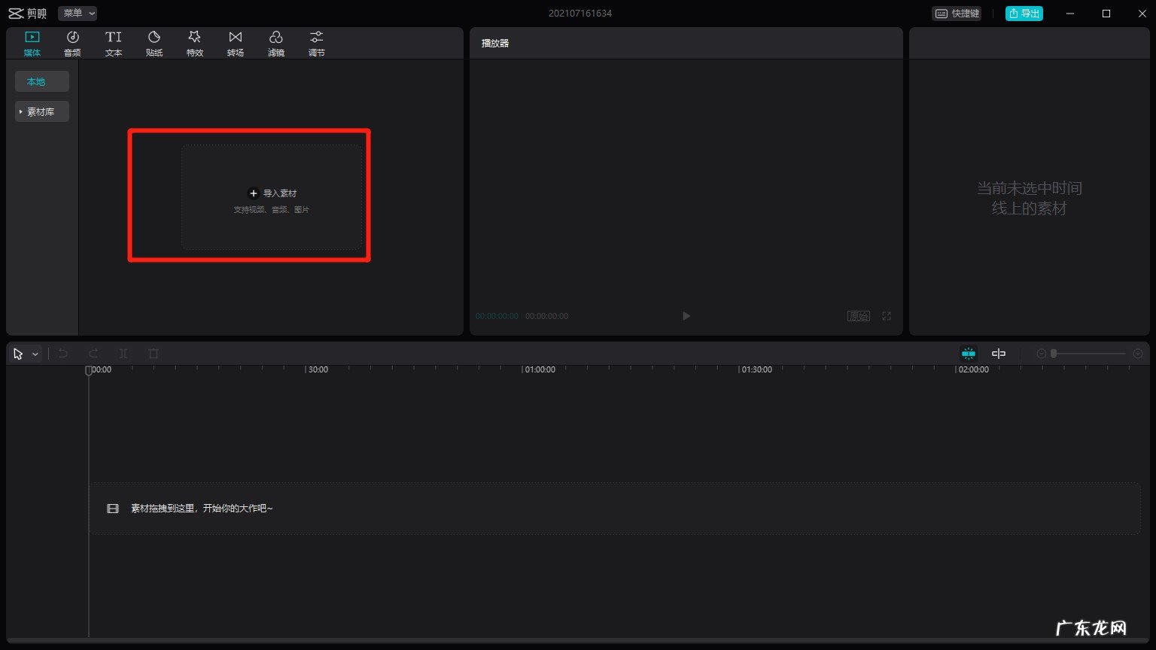Viewport: 1156px width, 650px height.
Task: Open the 贴纸 (Stickers) panel
Action: tap(154, 44)
